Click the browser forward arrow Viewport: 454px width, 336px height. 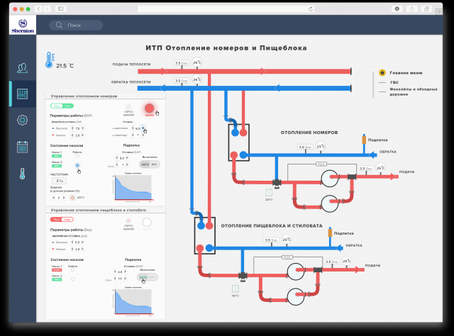click(x=48, y=9)
